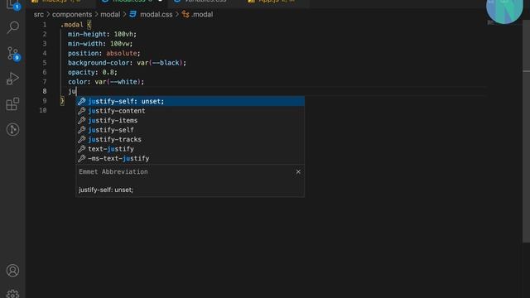530x298 pixels.
Task: Click the '.modal {' selector on line 1
Action: (x=75, y=25)
